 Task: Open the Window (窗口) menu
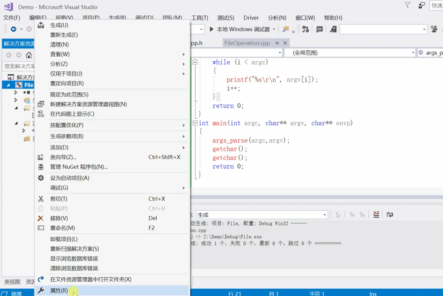[x=305, y=18]
